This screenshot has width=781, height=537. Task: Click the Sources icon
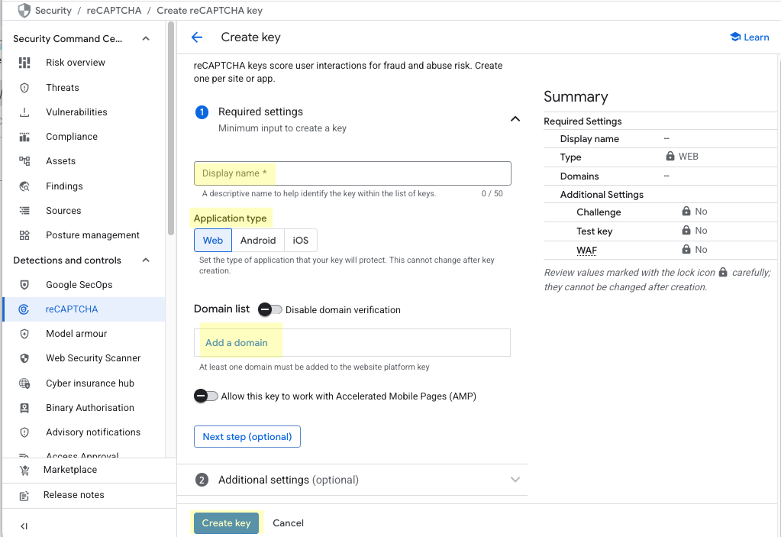coord(24,210)
